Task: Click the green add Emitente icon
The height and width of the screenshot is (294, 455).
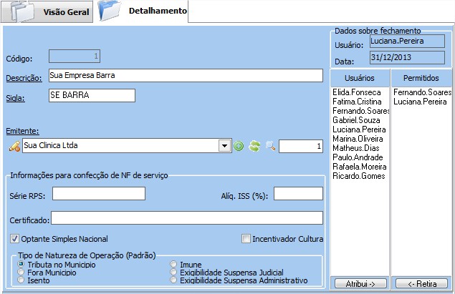Action: [x=239, y=146]
